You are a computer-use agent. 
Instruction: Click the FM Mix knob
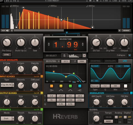(124, 102)
